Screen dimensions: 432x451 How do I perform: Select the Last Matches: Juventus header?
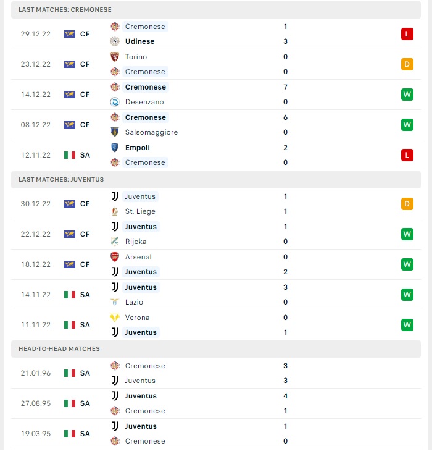(216, 180)
